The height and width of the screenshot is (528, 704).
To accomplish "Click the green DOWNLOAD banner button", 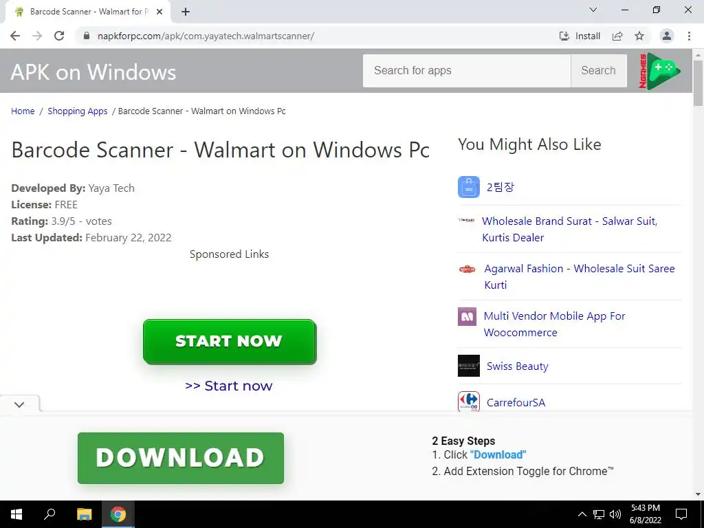I will pyautogui.click(x=181, y=458).
